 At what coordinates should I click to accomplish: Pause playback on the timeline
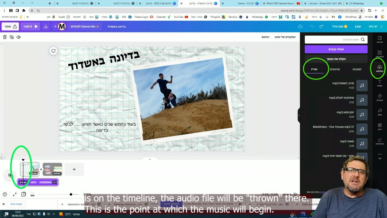(10, 175)
